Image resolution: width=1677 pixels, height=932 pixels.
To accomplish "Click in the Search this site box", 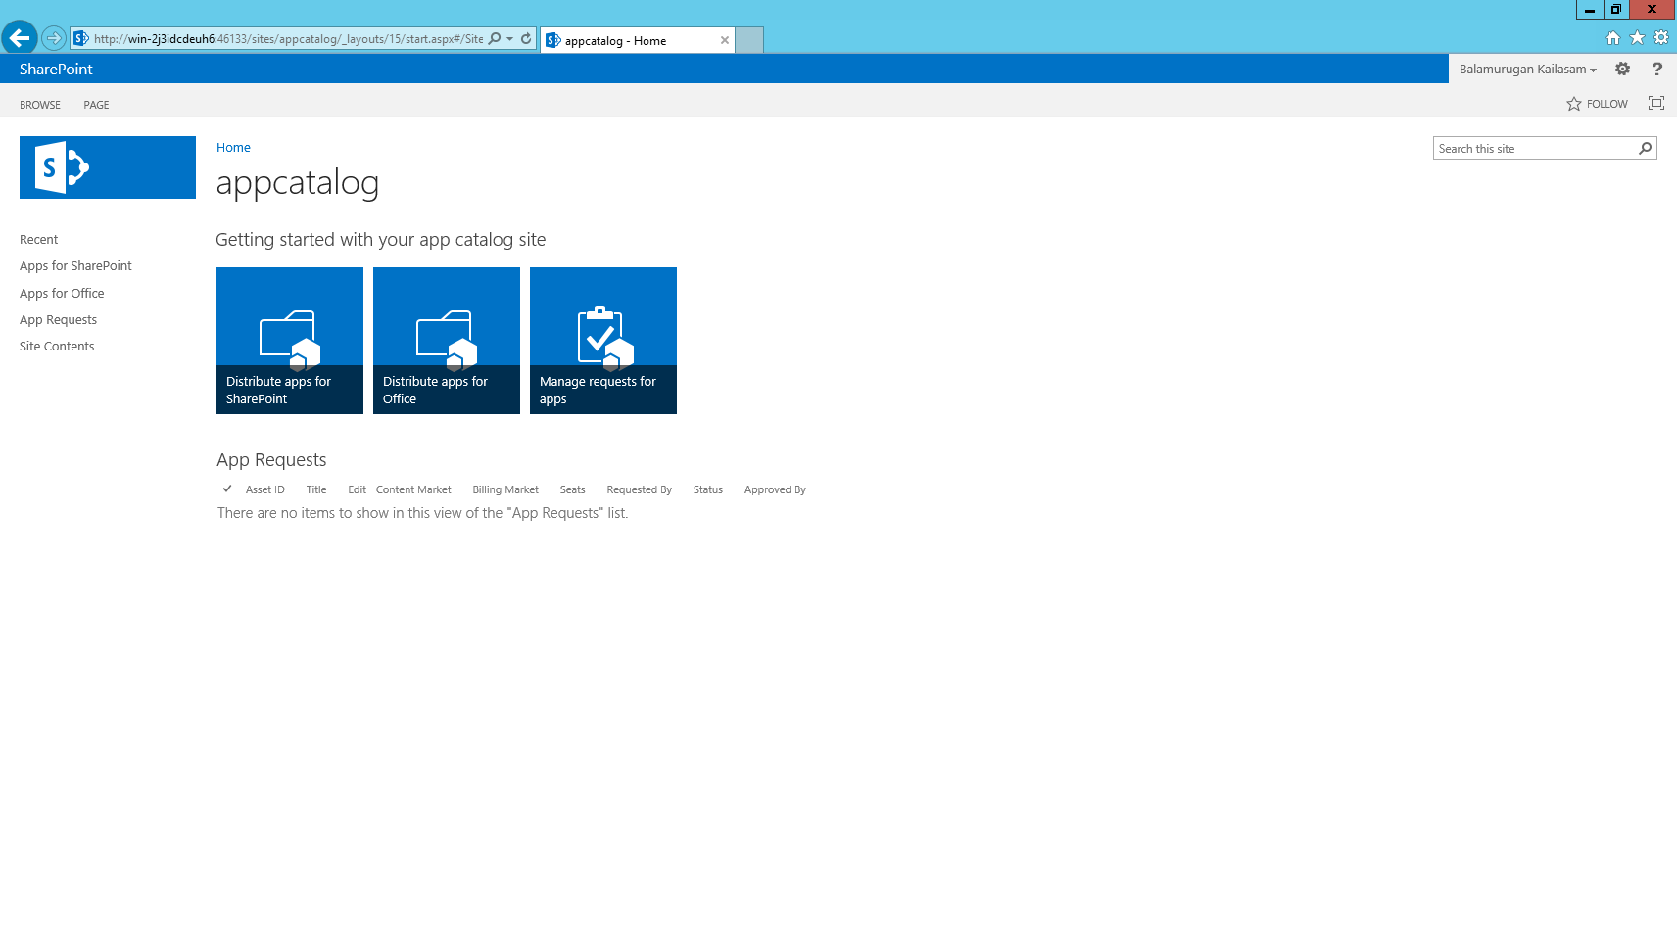I will tap(1534, 149).
